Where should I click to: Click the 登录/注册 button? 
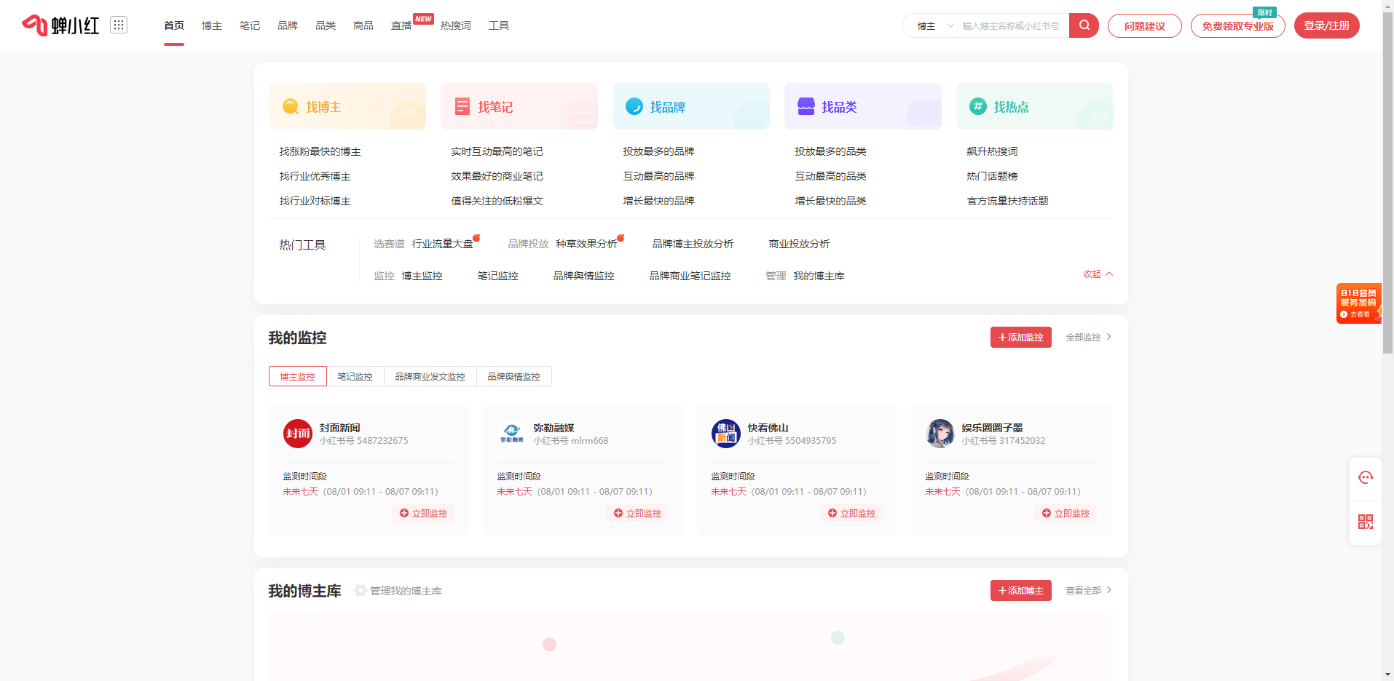pos(1326,25)
